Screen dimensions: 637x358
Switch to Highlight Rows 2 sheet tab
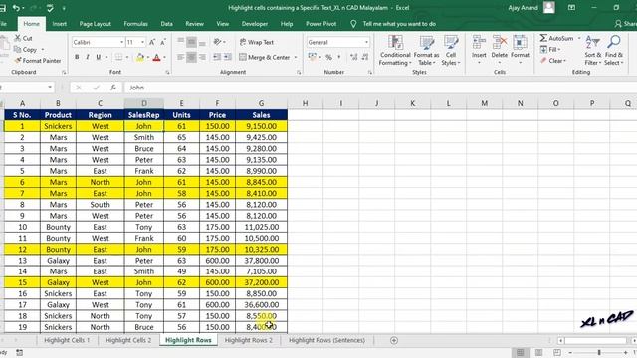pos(249,340)
